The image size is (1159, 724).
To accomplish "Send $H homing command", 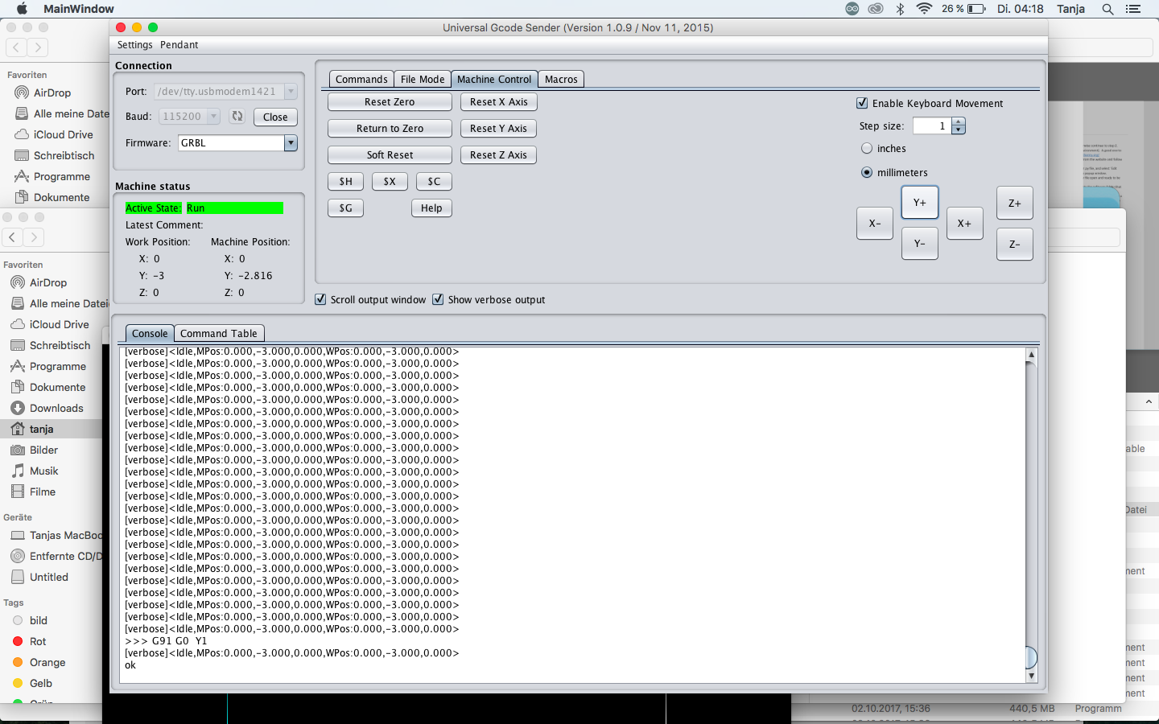I will click(x=346, y=182).
